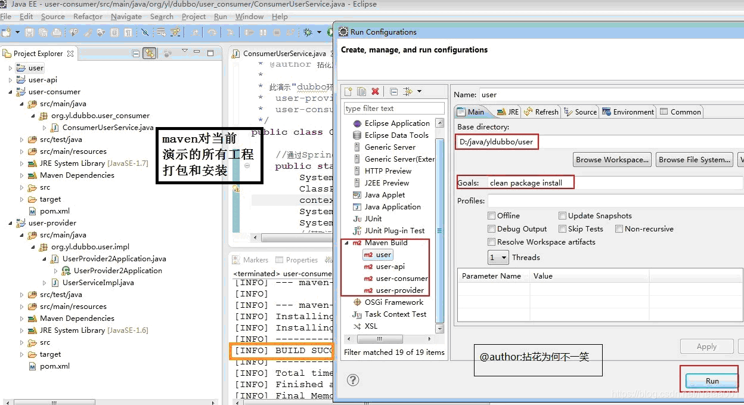The width and height of the screenshot is (744, 405).
Task: Select the user-provider Maven configuration
Action: [x=393, y=290]
